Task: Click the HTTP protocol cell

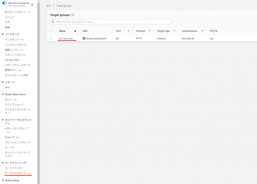Action: [139, 38]
